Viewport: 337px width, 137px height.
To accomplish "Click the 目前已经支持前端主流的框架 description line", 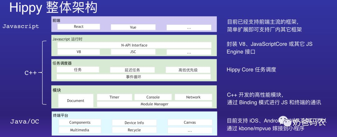I will (263, 22).
